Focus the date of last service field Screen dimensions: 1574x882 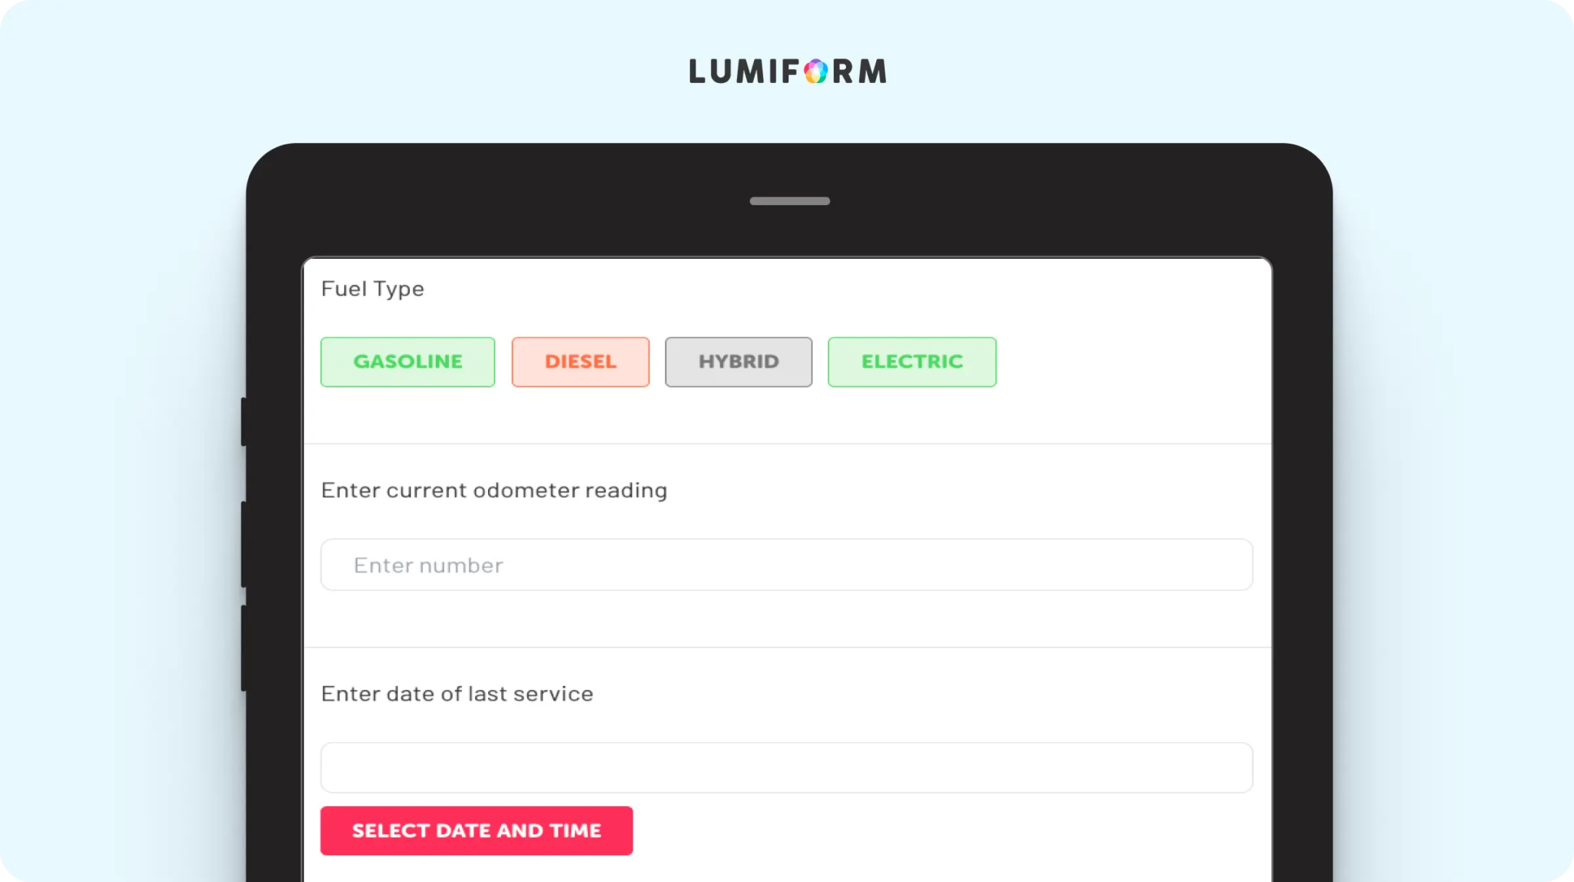coord(787,768)
